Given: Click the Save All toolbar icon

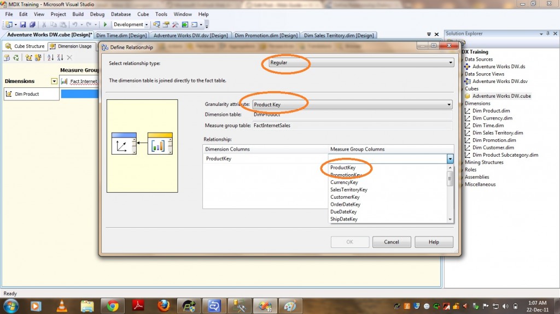Looking at the screenshot, I should (x=32, y=25).
